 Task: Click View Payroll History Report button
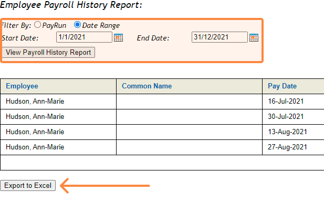click(x=48, y=53)
